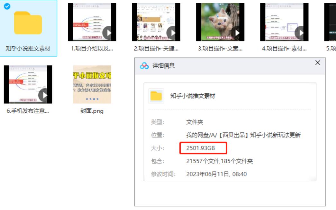Play the 2.项目操作-关键 video via its play icon

coord(173,33)
